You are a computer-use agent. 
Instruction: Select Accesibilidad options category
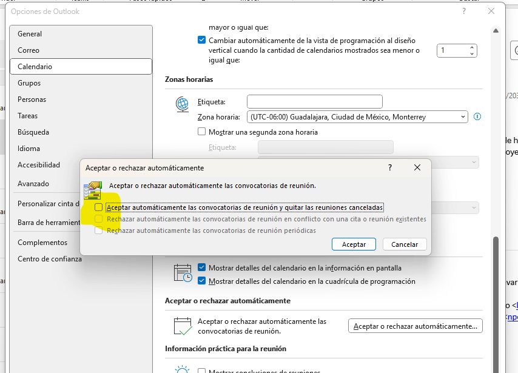click(x=45, y=165)
